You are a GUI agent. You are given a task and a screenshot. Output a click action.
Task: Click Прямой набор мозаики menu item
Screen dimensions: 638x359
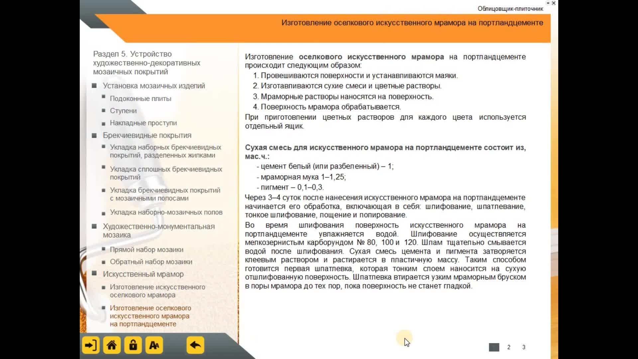147,249
